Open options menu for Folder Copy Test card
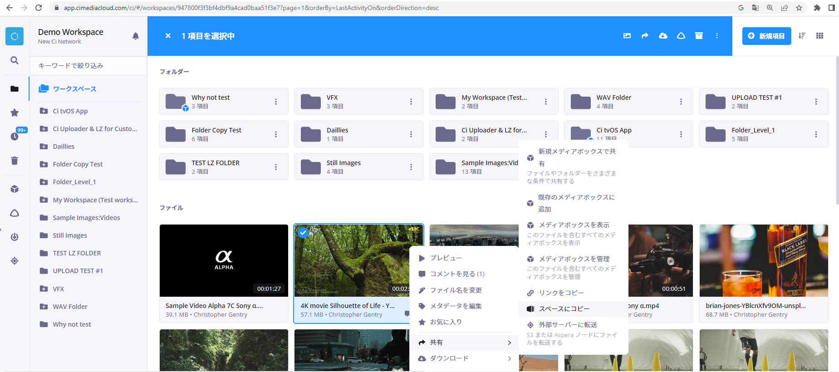This screenshot has width=839, height=372. pyautogui.click(x=276, y=134)
